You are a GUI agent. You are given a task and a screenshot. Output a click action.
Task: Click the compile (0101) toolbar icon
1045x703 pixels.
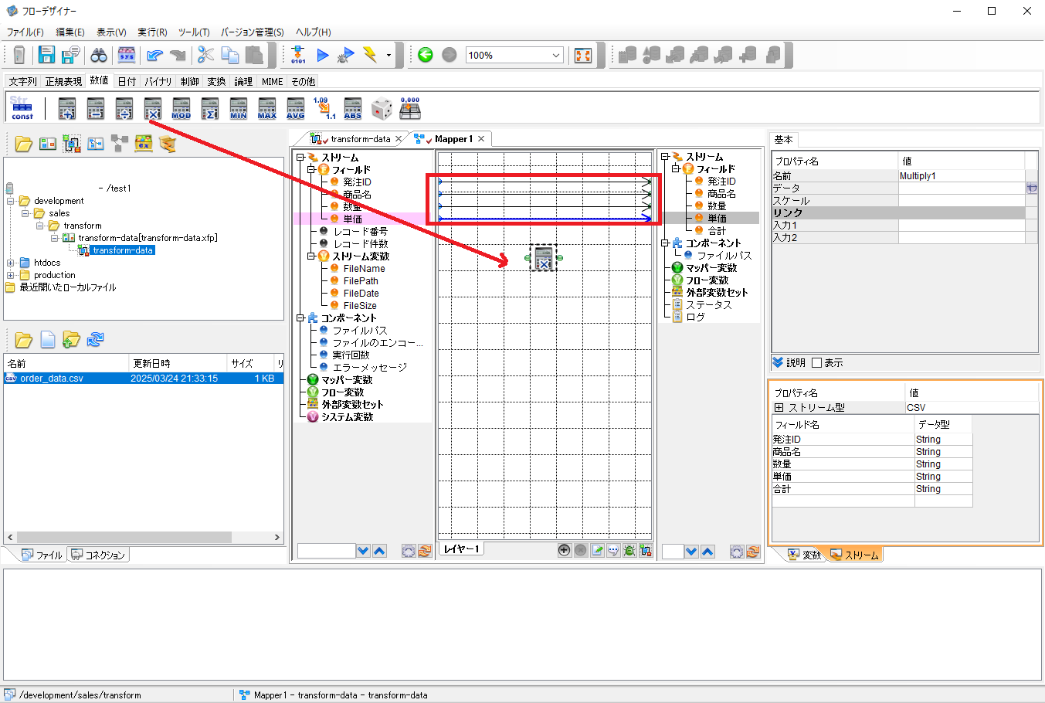(x=298, y=55)
